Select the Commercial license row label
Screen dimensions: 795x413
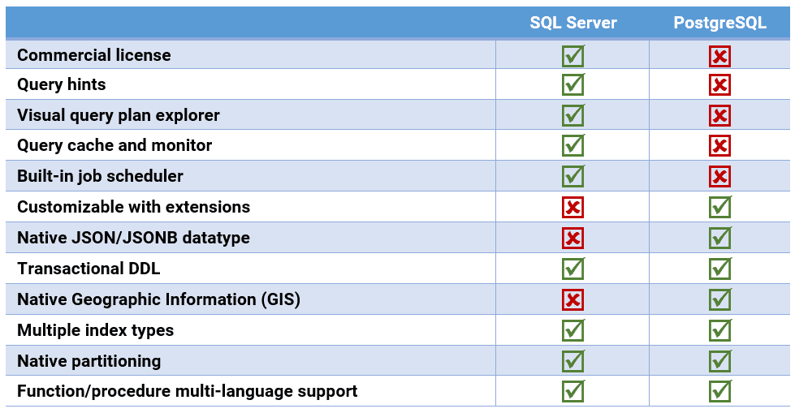click(94, 56)
